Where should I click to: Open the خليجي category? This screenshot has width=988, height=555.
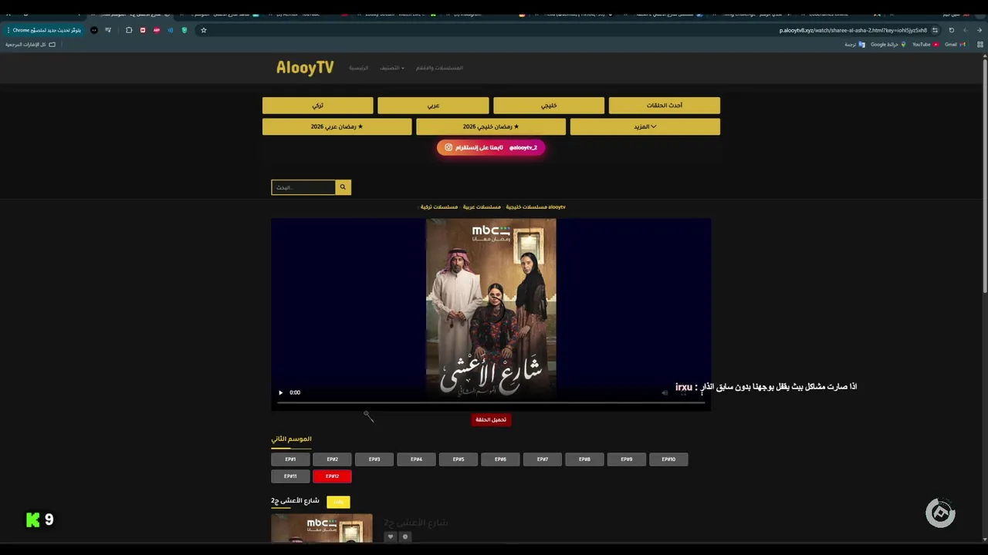click(x=549, y=106)
